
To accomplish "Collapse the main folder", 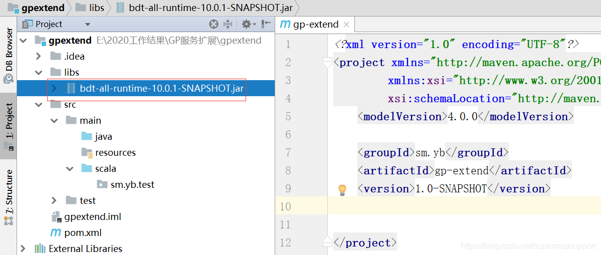I will tap(54, 121).
